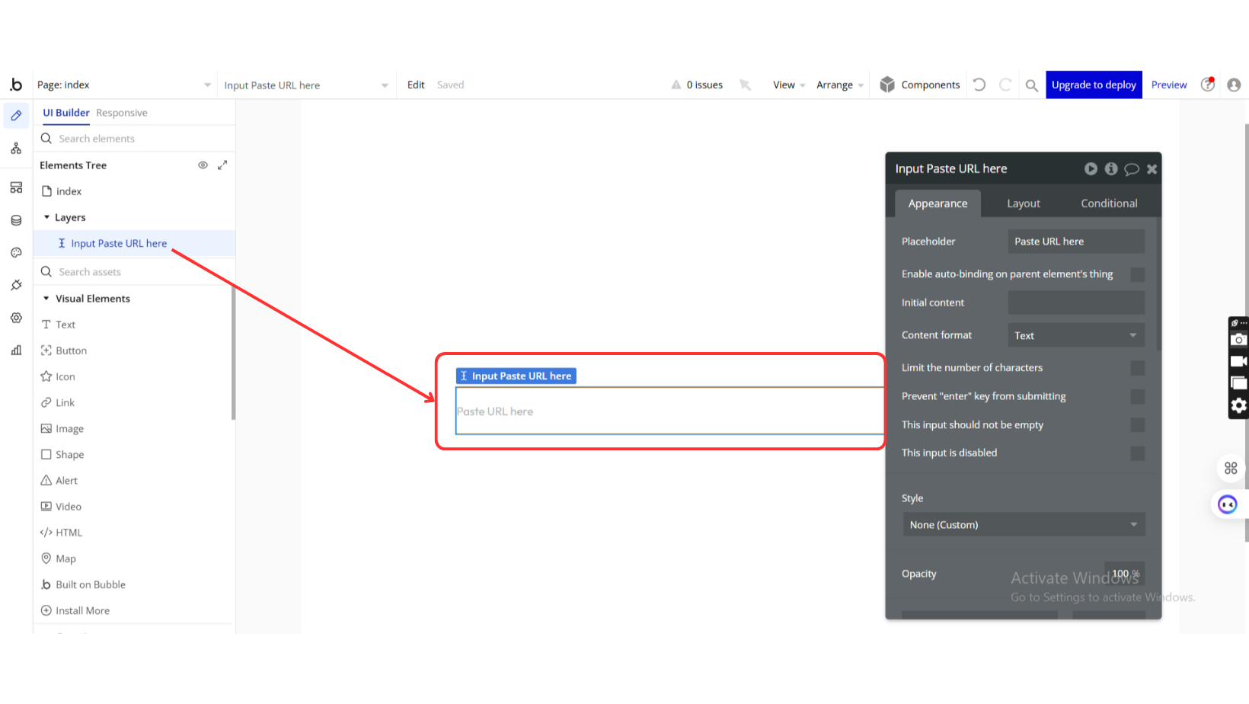Switch to the Responsive tab
Viewport: 1249px width, 704px height.
point(122,113)
